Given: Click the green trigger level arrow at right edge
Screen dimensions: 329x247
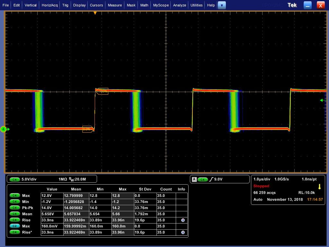Looking at the screenshot, I should point(322,100).
